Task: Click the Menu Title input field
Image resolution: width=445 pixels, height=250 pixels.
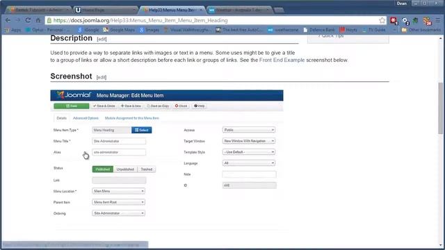Action: 119,141
